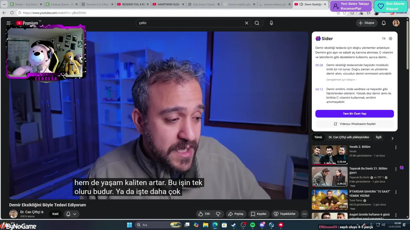Click the browser address bar URL
The width and height of the screenshot is (410, 230).
[x=54, y=13]
